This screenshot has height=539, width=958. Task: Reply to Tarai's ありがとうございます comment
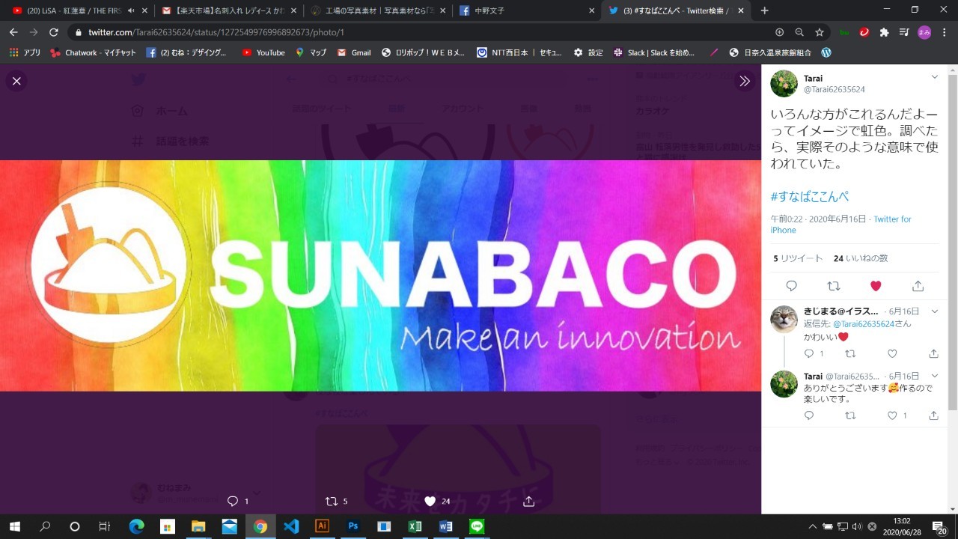point(809,415)
